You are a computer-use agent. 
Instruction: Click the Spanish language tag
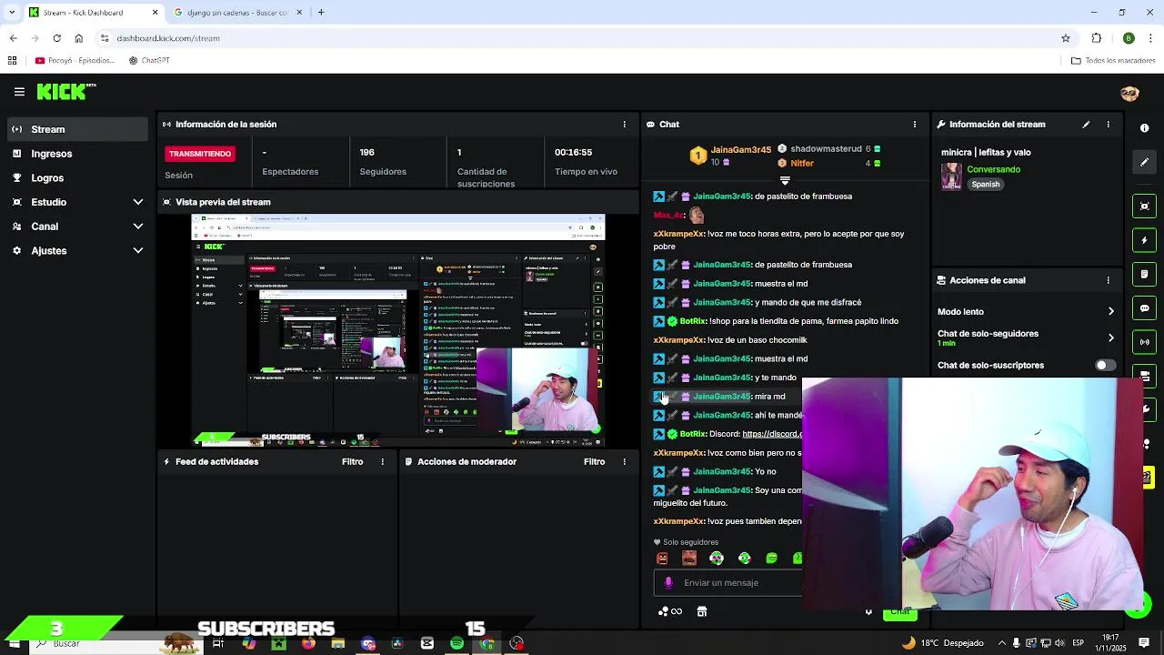pos(986,185)
